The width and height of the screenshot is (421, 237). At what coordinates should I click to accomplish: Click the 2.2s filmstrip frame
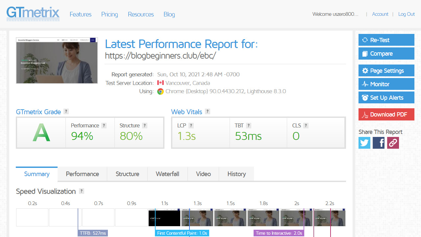click(330, 217)
